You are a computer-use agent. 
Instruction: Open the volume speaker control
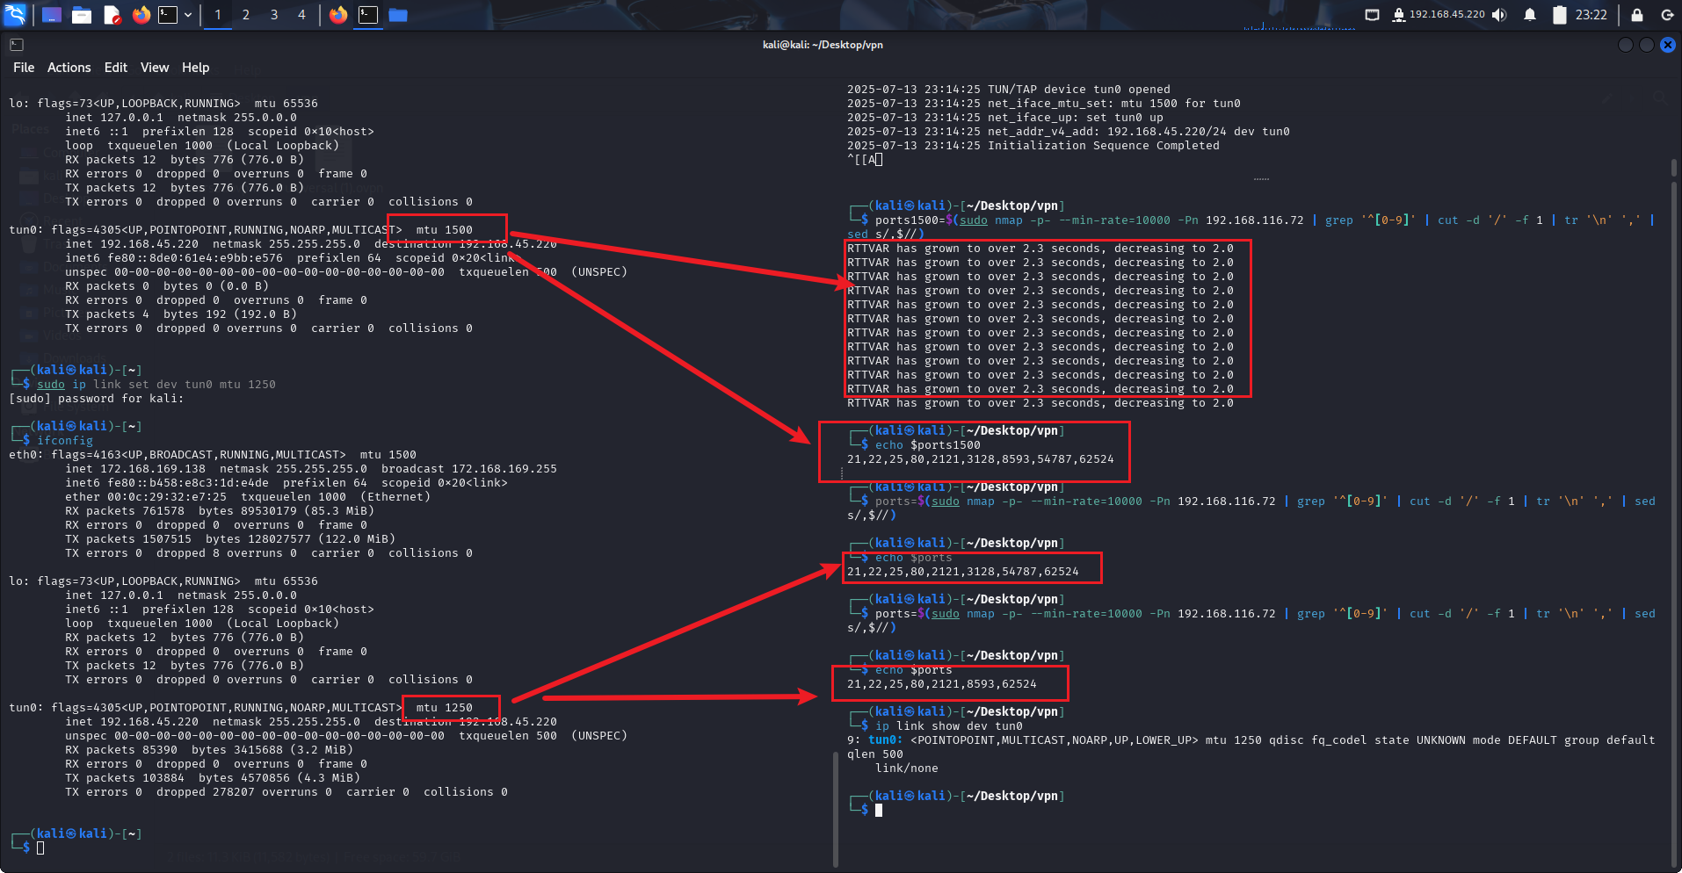click(1499, 15)
